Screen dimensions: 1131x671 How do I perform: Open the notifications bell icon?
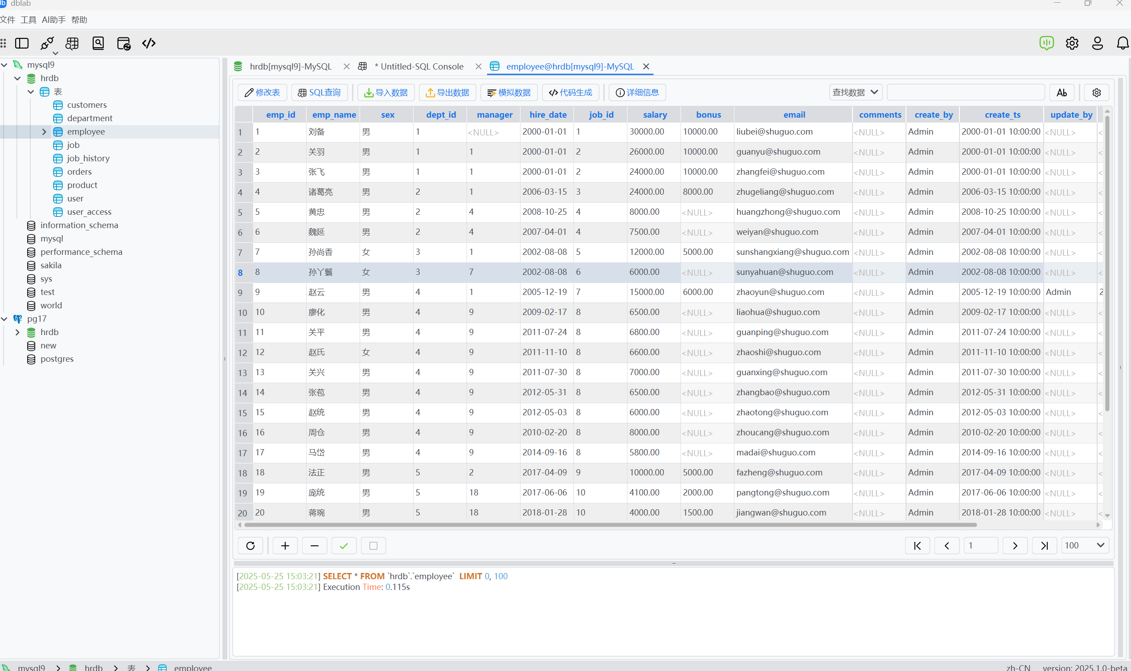pyautogui.click(x=1123, y=43)
